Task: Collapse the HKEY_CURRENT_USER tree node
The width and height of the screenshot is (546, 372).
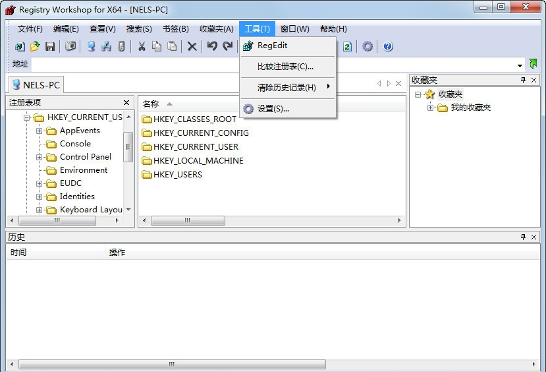Action: pos(26,117)
